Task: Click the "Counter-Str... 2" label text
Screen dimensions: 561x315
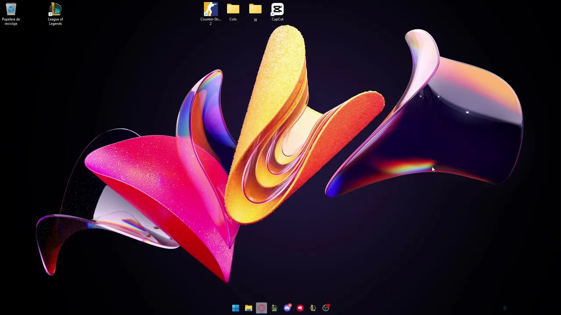Action: click(x=211, y=21)
